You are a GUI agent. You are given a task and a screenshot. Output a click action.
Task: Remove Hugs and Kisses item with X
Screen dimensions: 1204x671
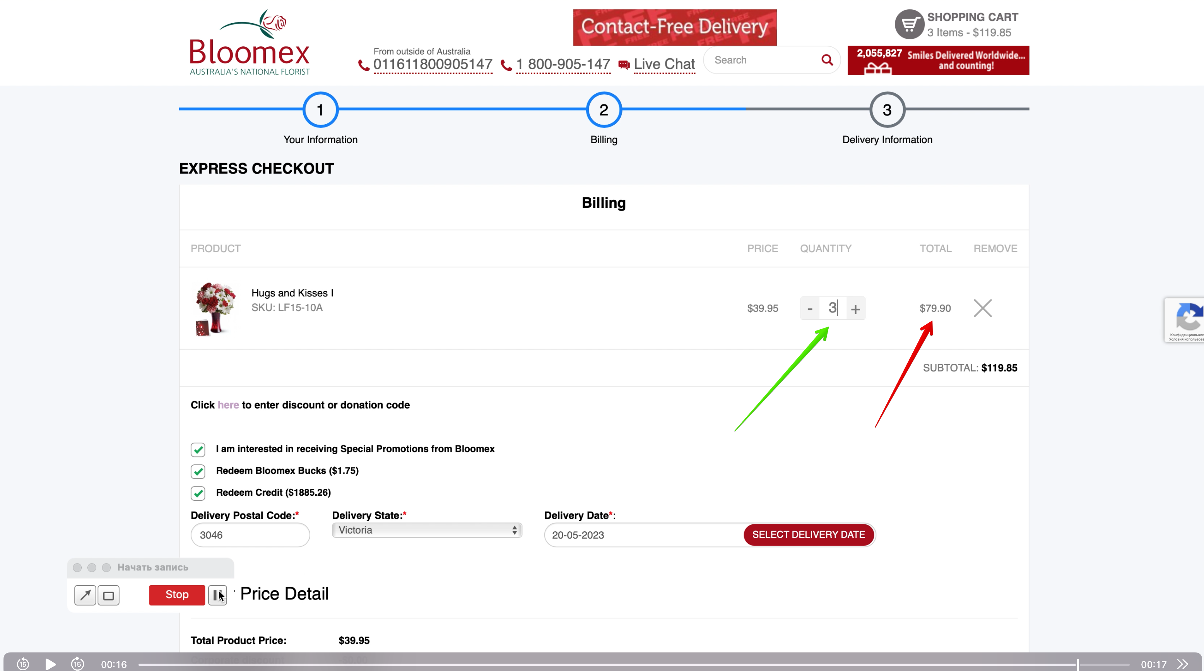click(x=982, y=308)
